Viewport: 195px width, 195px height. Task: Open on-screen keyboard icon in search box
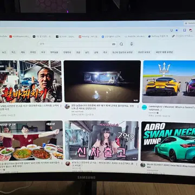coord(114,44)
